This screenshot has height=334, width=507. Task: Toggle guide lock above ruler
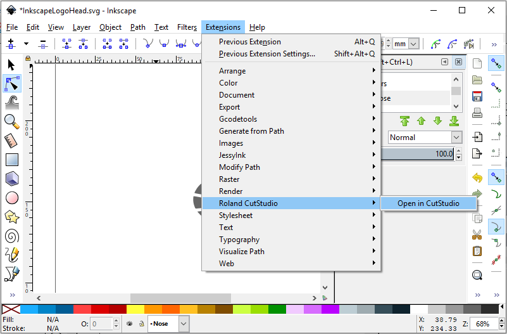click(x=28, y=58)
